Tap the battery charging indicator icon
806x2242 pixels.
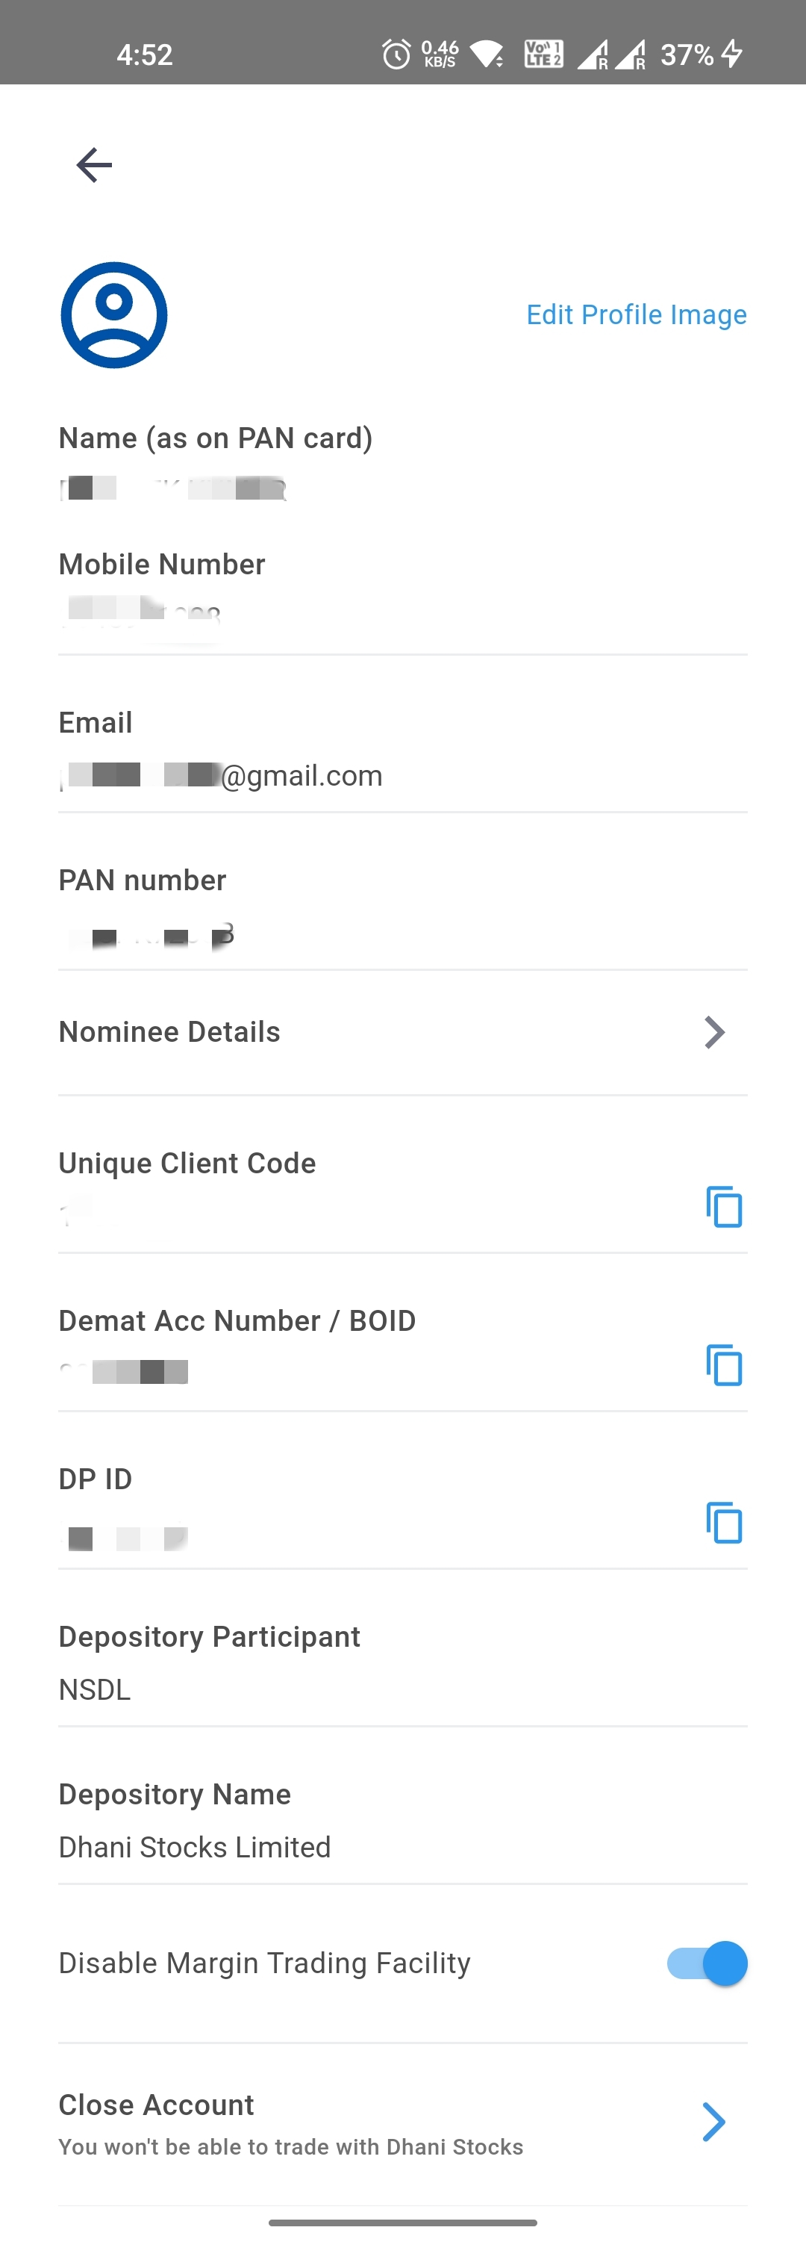732,55
